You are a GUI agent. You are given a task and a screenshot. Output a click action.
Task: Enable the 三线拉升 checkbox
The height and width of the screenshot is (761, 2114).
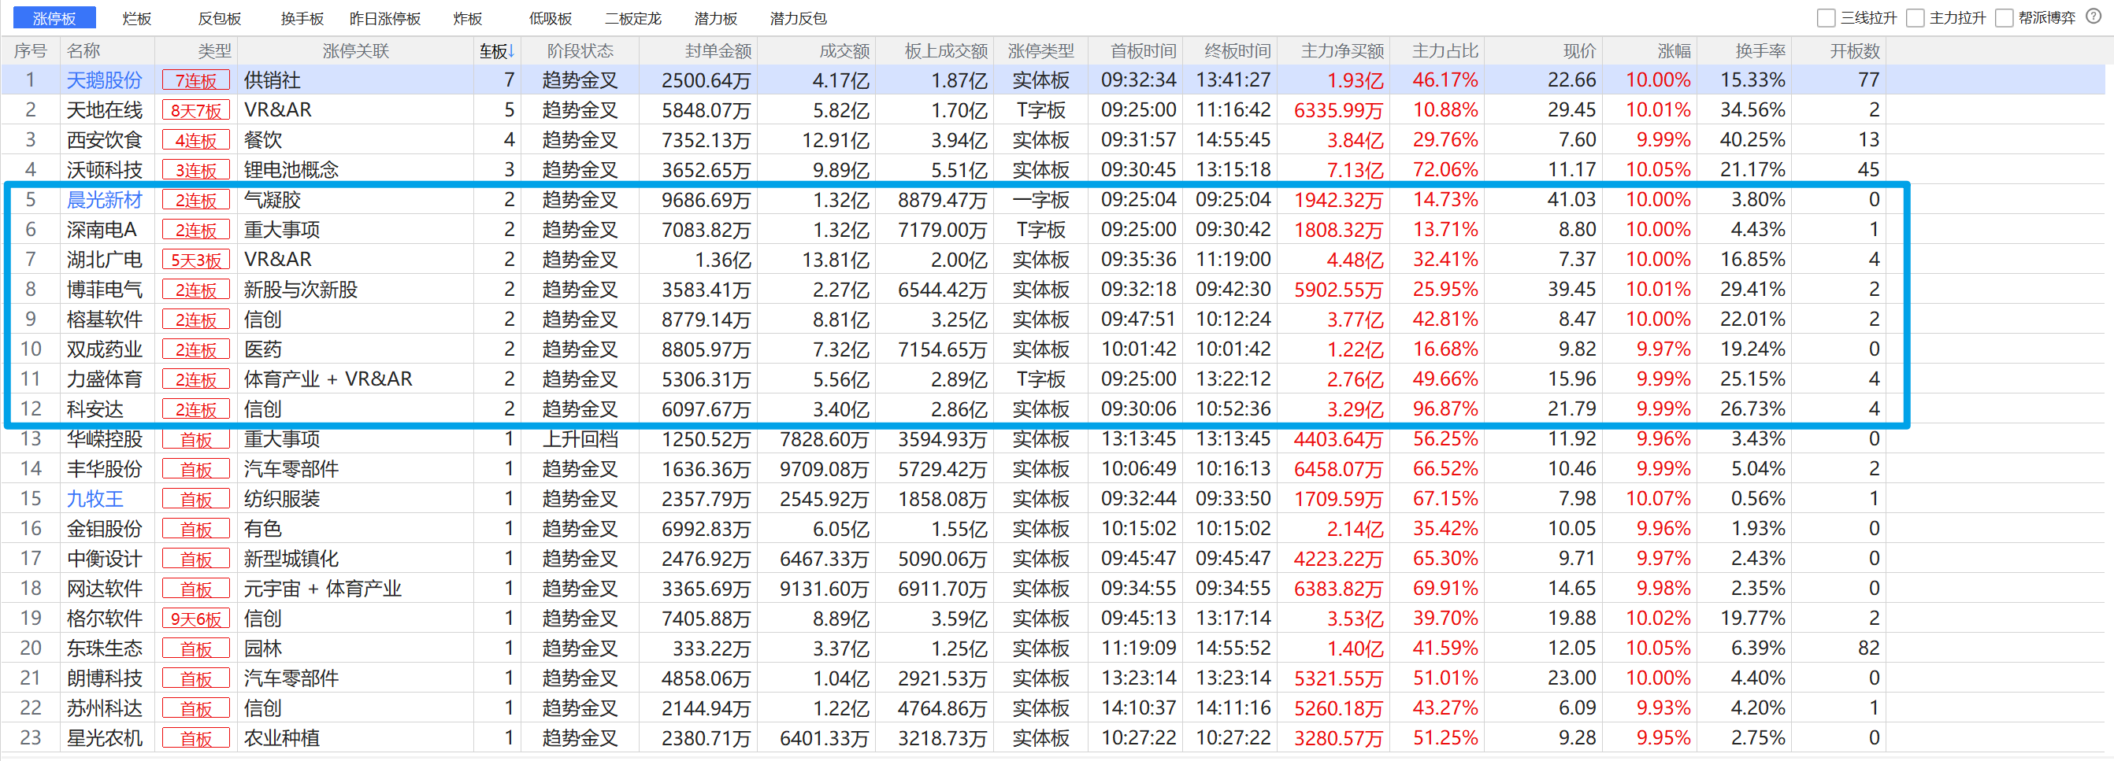point(1826,18)
